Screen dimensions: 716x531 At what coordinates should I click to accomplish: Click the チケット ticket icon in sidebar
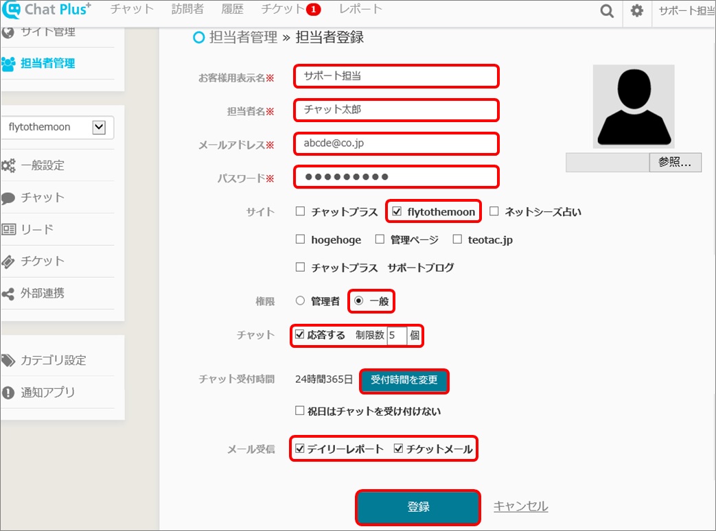pos(8,261)
